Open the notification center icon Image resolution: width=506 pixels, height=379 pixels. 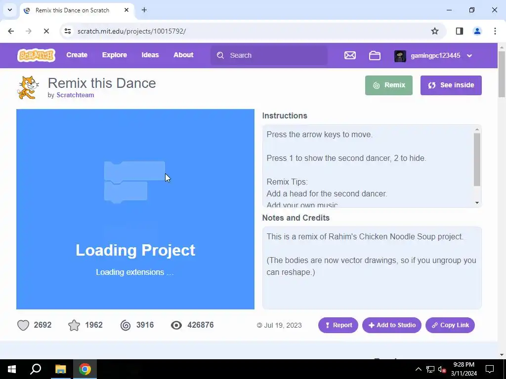coord(490,369)
